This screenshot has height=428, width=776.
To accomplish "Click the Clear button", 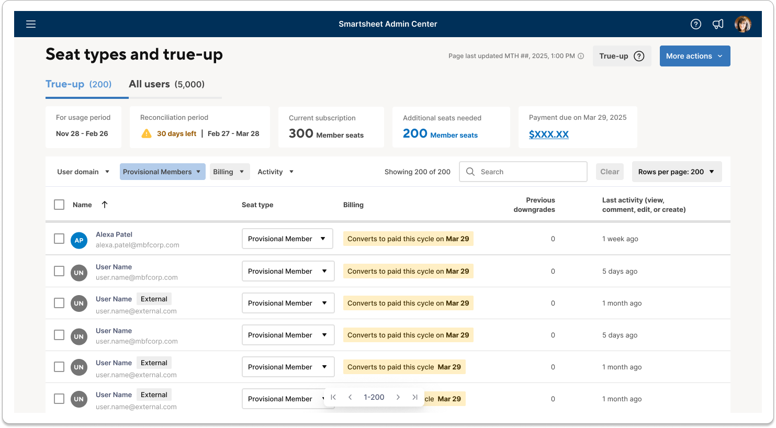I will tap(610, 172).
